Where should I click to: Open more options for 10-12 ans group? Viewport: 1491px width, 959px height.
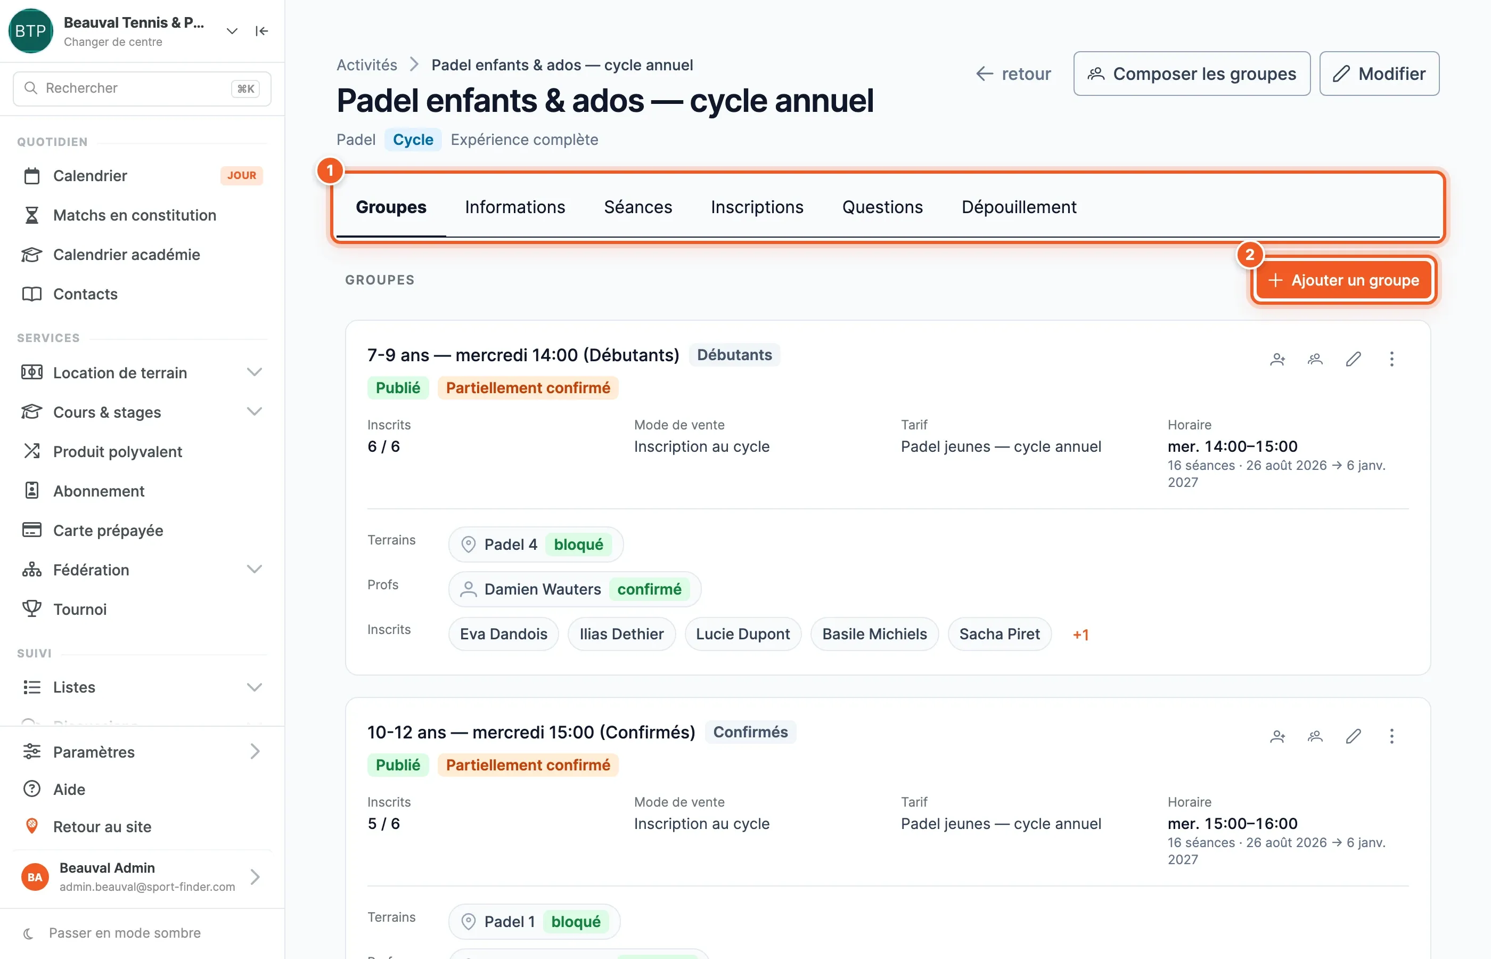point(1391,736)
